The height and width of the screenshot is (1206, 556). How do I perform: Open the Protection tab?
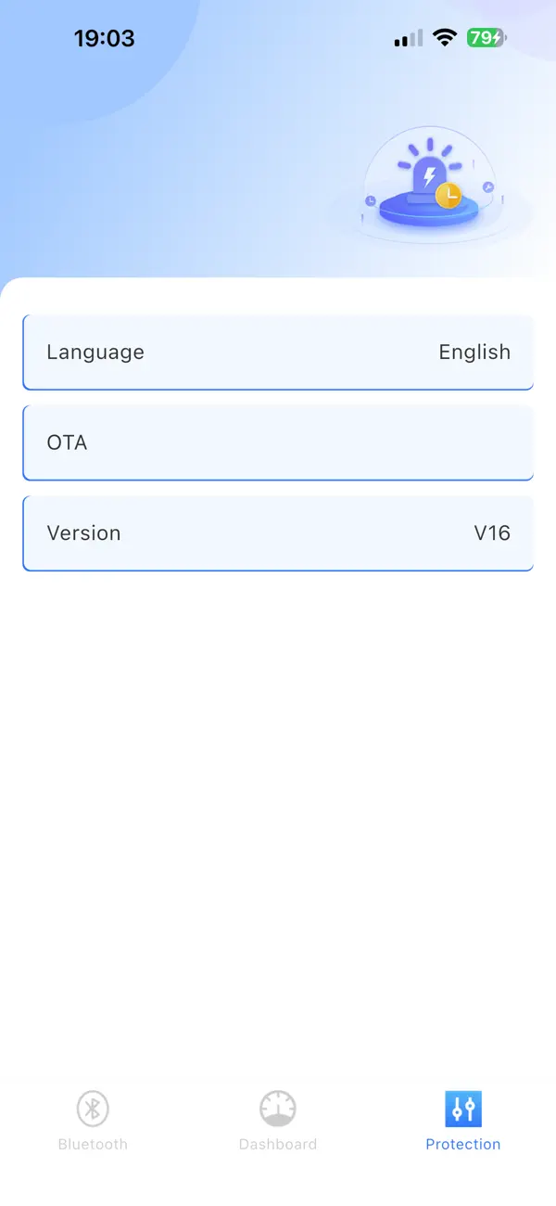coord(463,1120)
